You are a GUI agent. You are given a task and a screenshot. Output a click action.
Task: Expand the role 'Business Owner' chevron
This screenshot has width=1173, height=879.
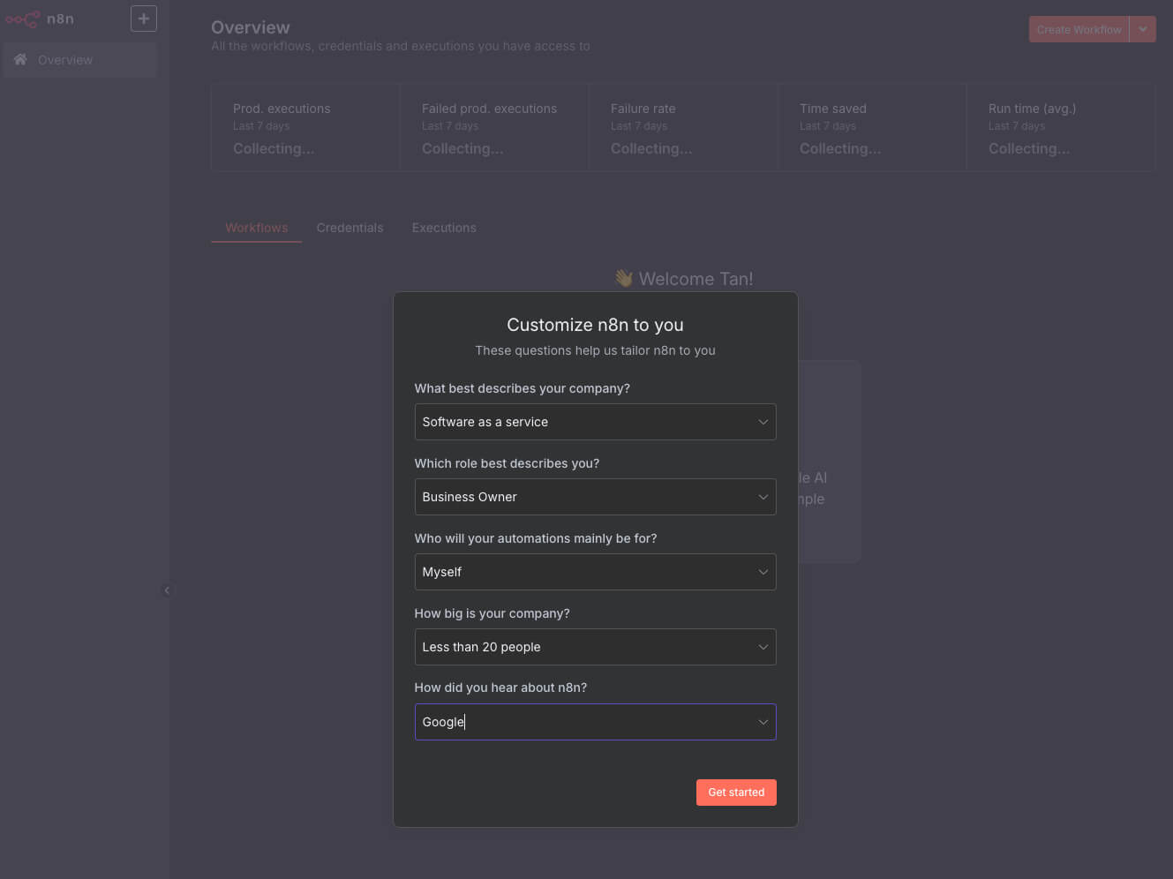click(x=763, y=497)
